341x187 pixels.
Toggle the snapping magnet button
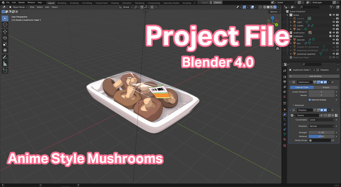pos(142,7)
